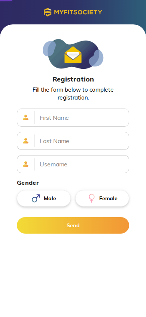Click the Gender section label
The image size is (146, 317).
click(28, 183)
